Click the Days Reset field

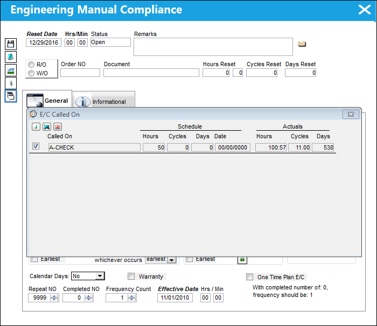[x=301, y=73]
